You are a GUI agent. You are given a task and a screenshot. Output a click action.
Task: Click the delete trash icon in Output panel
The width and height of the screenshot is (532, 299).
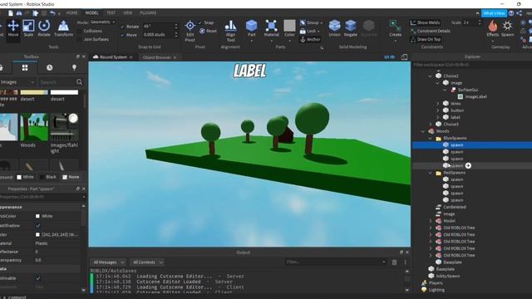pos(394,262)
